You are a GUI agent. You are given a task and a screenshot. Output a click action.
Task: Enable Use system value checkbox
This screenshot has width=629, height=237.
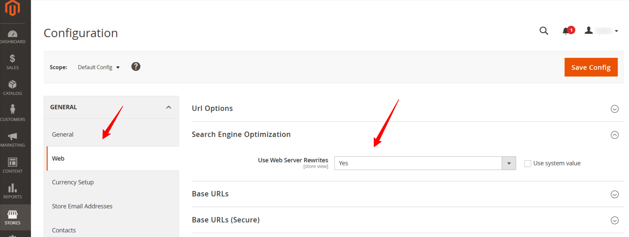528,164
